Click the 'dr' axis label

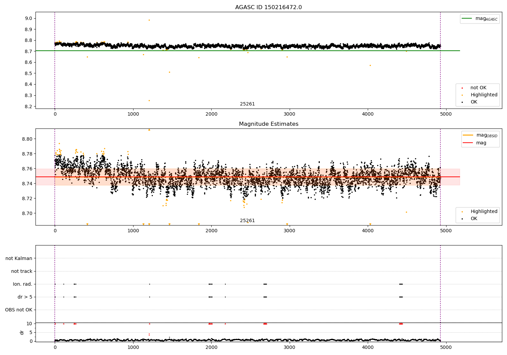(x=22, y=332)
